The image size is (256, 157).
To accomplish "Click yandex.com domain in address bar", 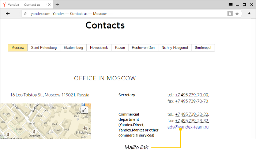I will [41, 14].
